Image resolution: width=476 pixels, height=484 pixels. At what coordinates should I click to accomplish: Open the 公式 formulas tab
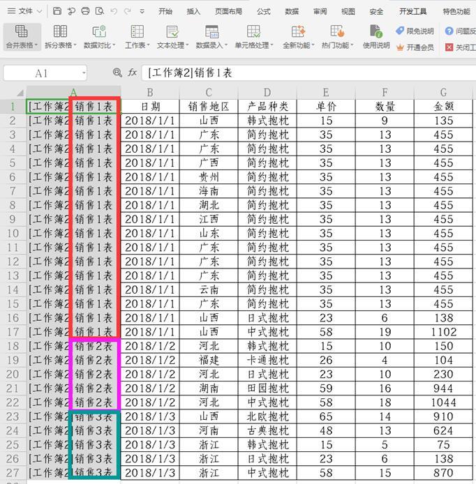tap(263, 11)
